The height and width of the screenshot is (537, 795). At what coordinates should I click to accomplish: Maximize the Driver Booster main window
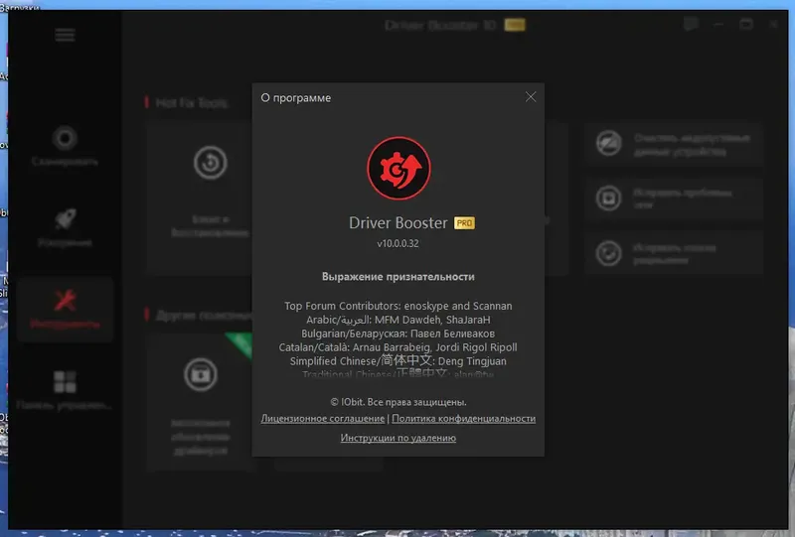pos(746,24)
